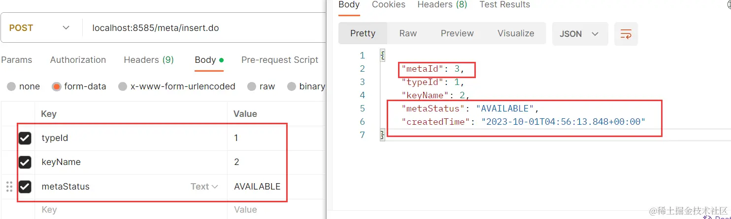Open the response Body tab
731x219 pixels.
click(349, 5)
